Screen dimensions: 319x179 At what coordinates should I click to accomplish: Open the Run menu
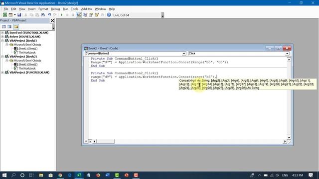click(x=65, y=9)
